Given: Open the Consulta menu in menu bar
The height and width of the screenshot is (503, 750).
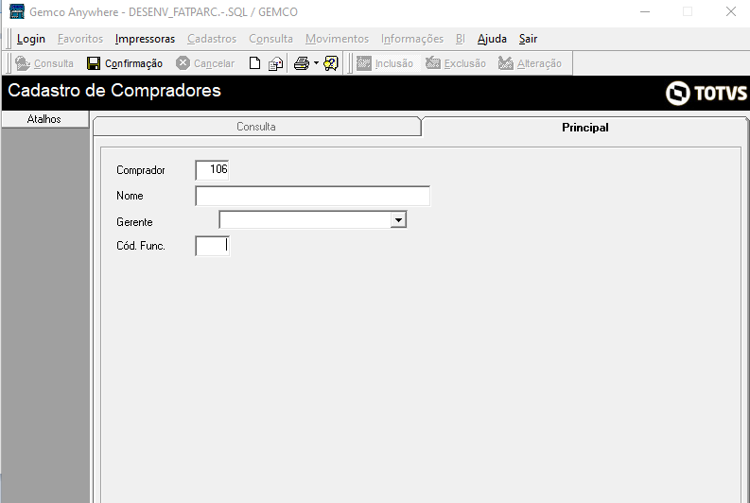Looking at the screenshot, I should [x=270, y=39].
